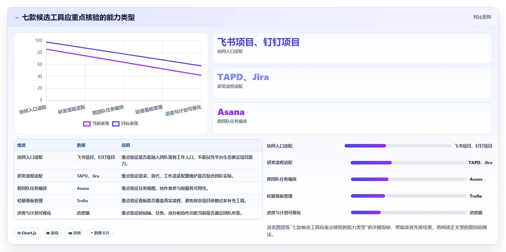This screenshot has width=506, height=252.
Task: Click the 协同入口适配 progress bar
Action: [x=398, y=146]
